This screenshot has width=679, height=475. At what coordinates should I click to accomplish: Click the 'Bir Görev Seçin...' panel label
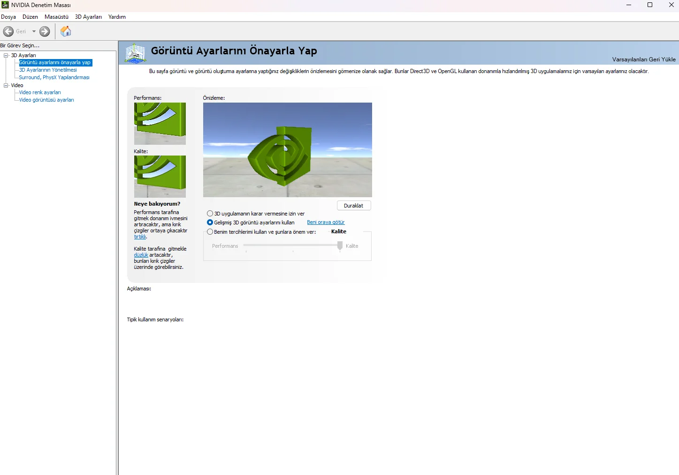pyautogui.click(x=20, y=45)
